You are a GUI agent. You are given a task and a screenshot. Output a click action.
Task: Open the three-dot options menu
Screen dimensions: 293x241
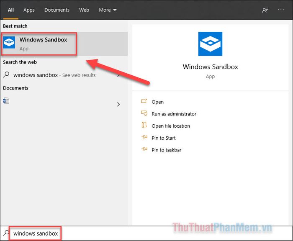tap(281, 10)
